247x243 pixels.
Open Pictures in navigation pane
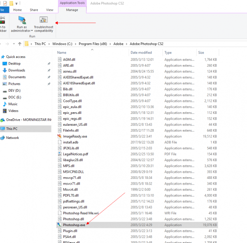click(14, 84)
